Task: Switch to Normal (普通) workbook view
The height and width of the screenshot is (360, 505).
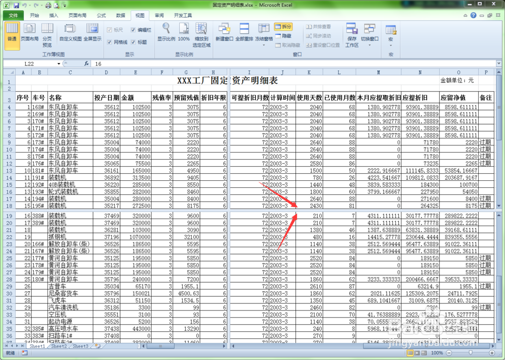Action: (12, 35)
